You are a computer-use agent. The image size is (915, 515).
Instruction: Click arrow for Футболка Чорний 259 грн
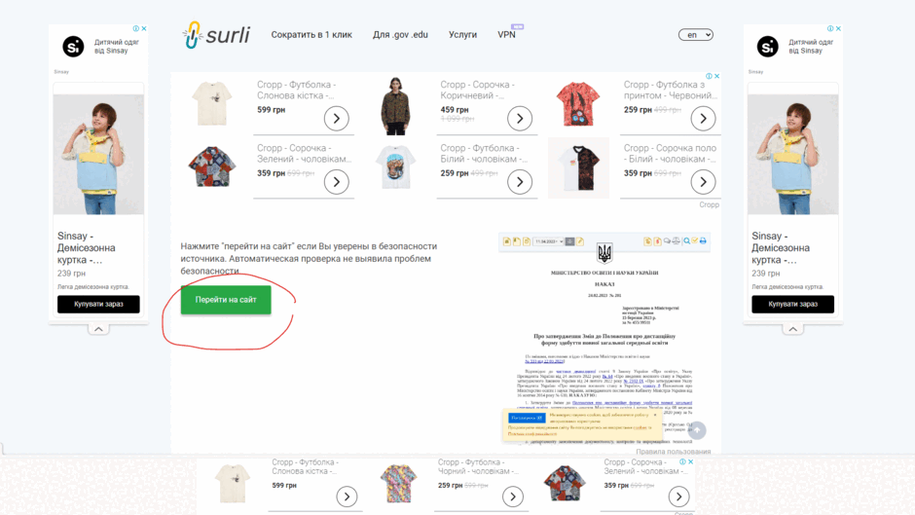pos(513,497)
